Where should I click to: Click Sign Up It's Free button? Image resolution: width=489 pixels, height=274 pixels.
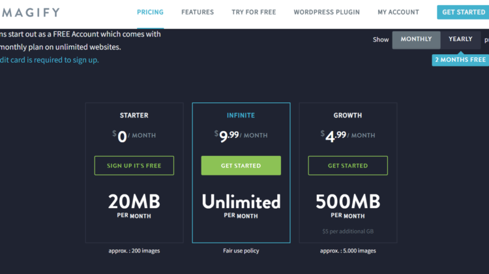pos(134,166)
